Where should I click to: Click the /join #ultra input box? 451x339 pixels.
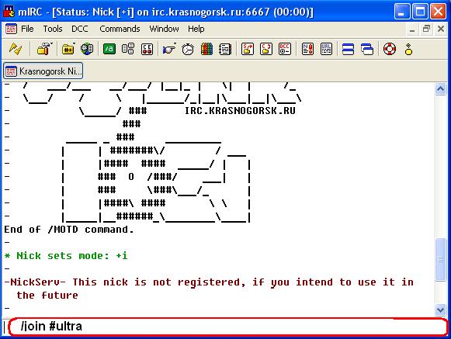pos(227,327)
